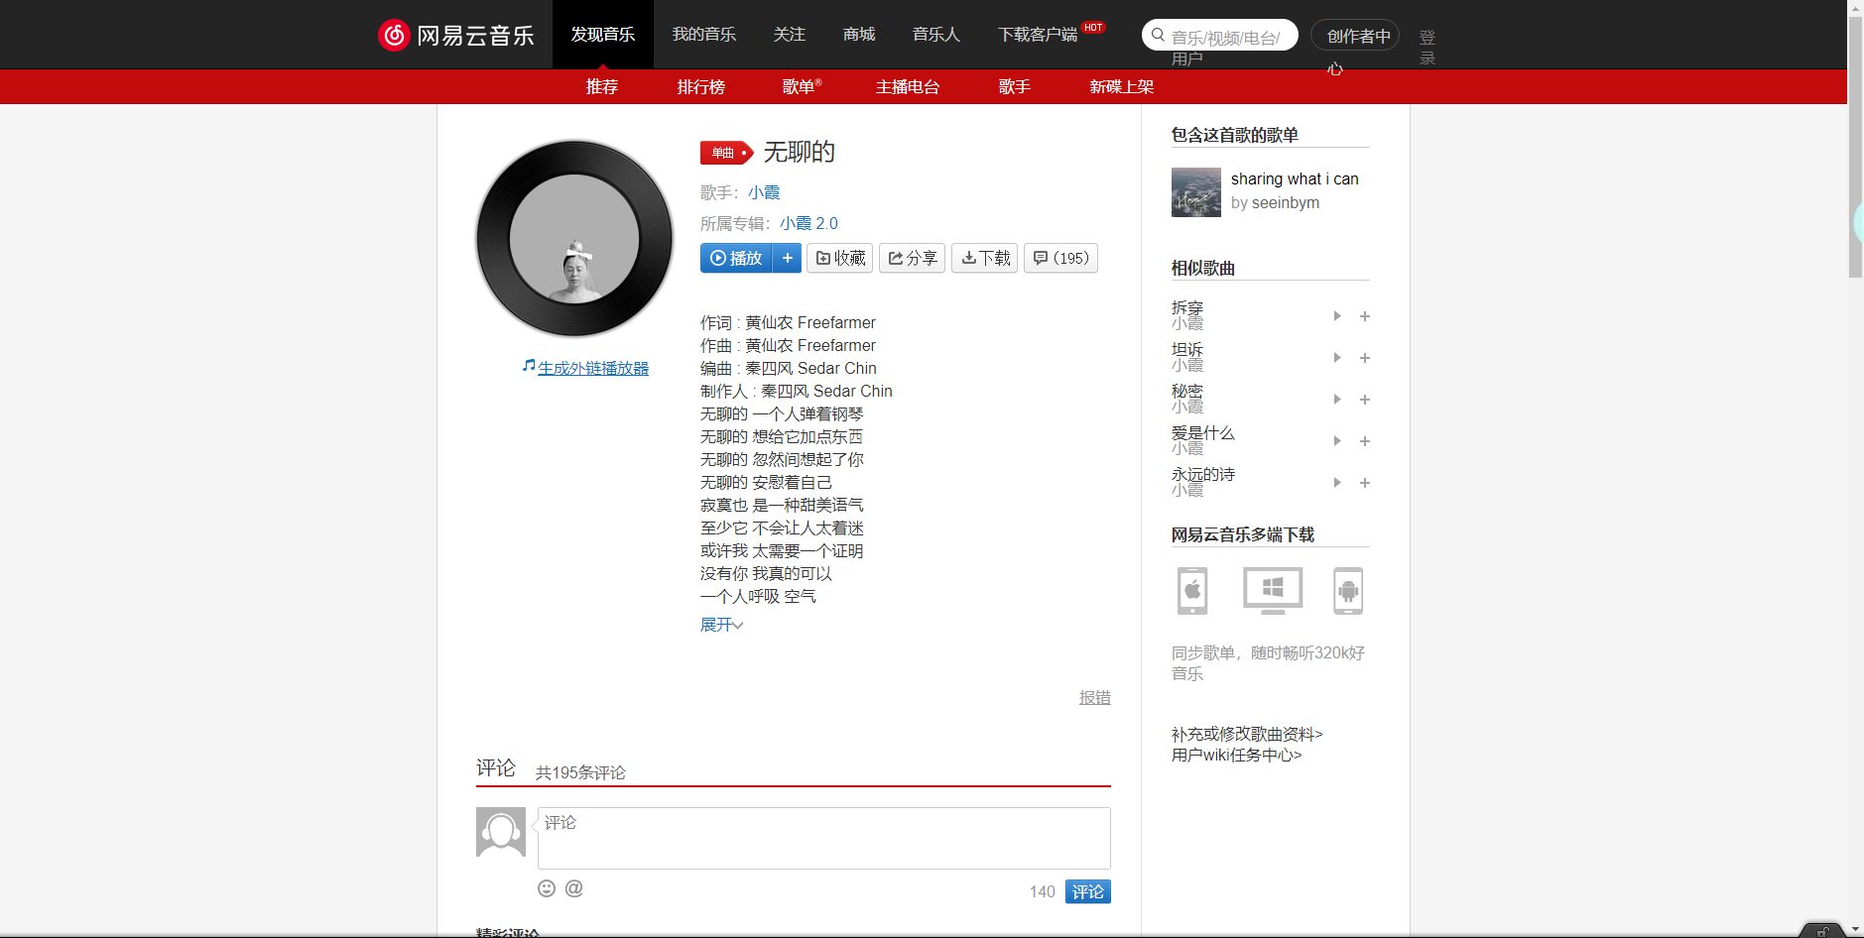Play the similar song 拆穿
Screen dimensions: 1864x938
pos(1336,315)
